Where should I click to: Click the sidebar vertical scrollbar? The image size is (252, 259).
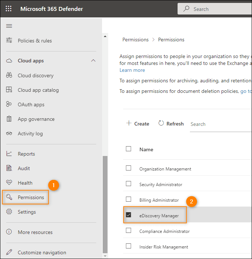pos(105,203)
